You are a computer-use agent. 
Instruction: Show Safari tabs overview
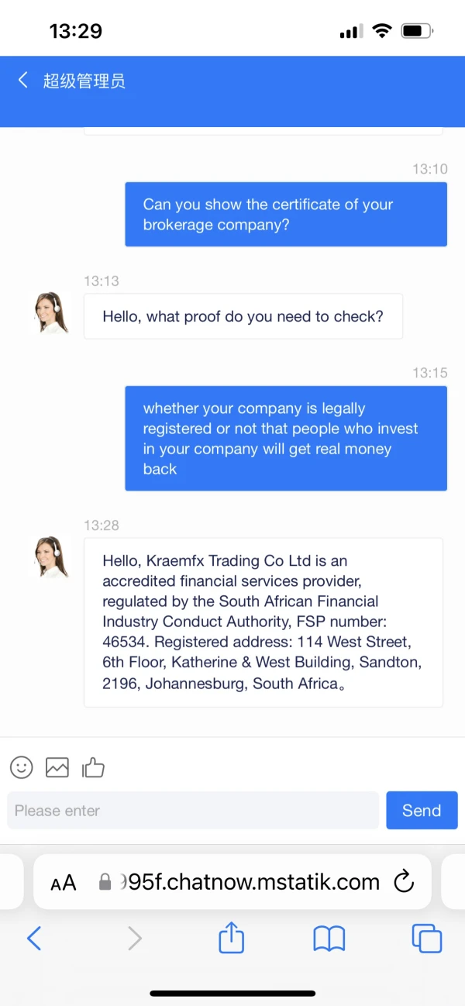point(426,939)
